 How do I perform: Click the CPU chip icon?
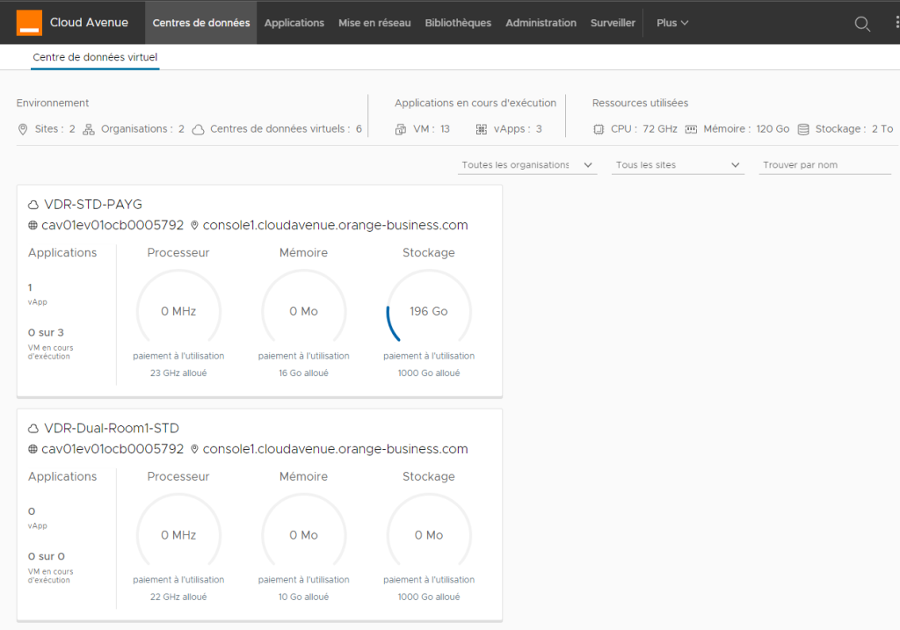[599, 130]
